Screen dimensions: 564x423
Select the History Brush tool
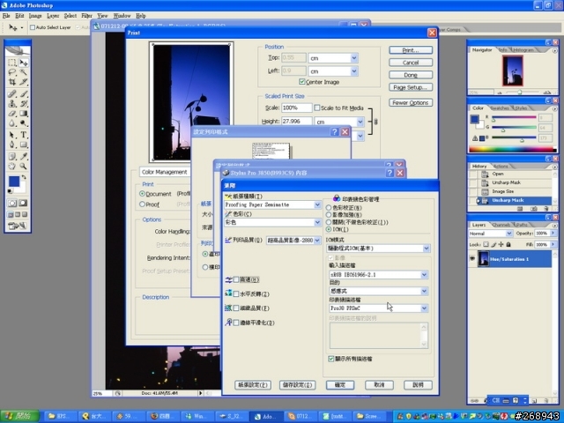pos(24,104)
